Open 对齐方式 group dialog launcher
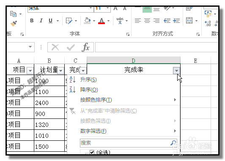The width and height of the screenshot is (225, 161). (x=198, y=34)
